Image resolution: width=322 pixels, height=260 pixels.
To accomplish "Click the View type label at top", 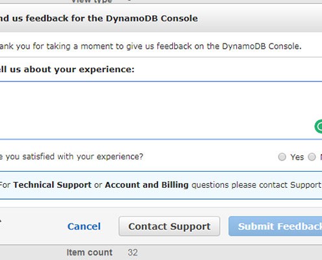I will point(92,1).
